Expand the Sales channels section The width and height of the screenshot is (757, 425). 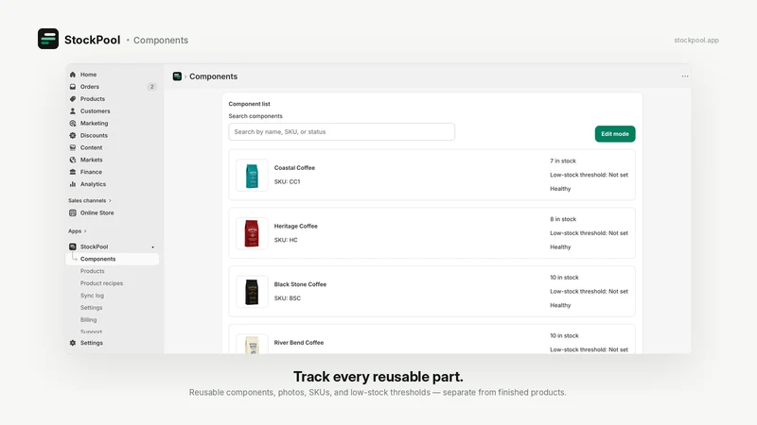tap(89, 200)
